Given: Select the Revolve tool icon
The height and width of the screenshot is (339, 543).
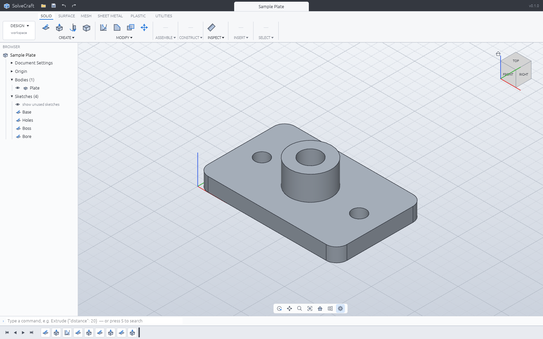Looking at the screenshot, I should [73, 27].
